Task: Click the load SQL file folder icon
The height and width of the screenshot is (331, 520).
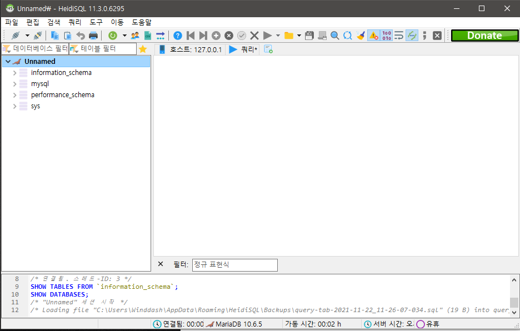Action: (x=289, y=36)
